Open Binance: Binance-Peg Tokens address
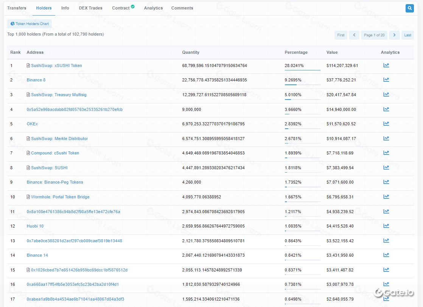This screenshot has height=307, width=423. 55,182
